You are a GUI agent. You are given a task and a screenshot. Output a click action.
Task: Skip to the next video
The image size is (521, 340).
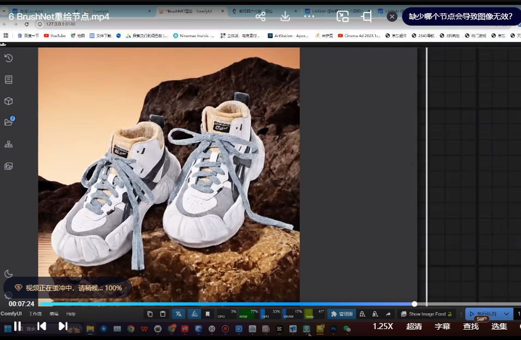click(x=63, y=326)
